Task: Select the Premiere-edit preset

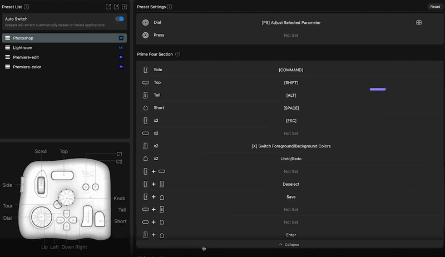Action: [x=64, y=57]
